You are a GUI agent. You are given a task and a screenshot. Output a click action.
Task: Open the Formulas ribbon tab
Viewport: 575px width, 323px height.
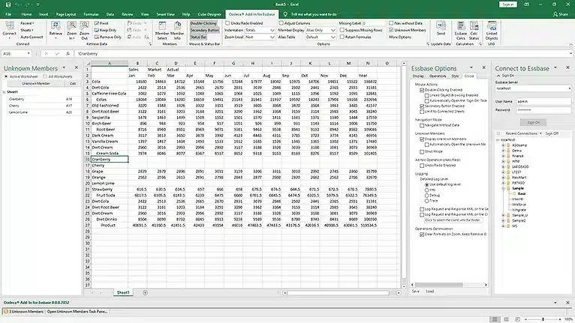click(91, 14)
